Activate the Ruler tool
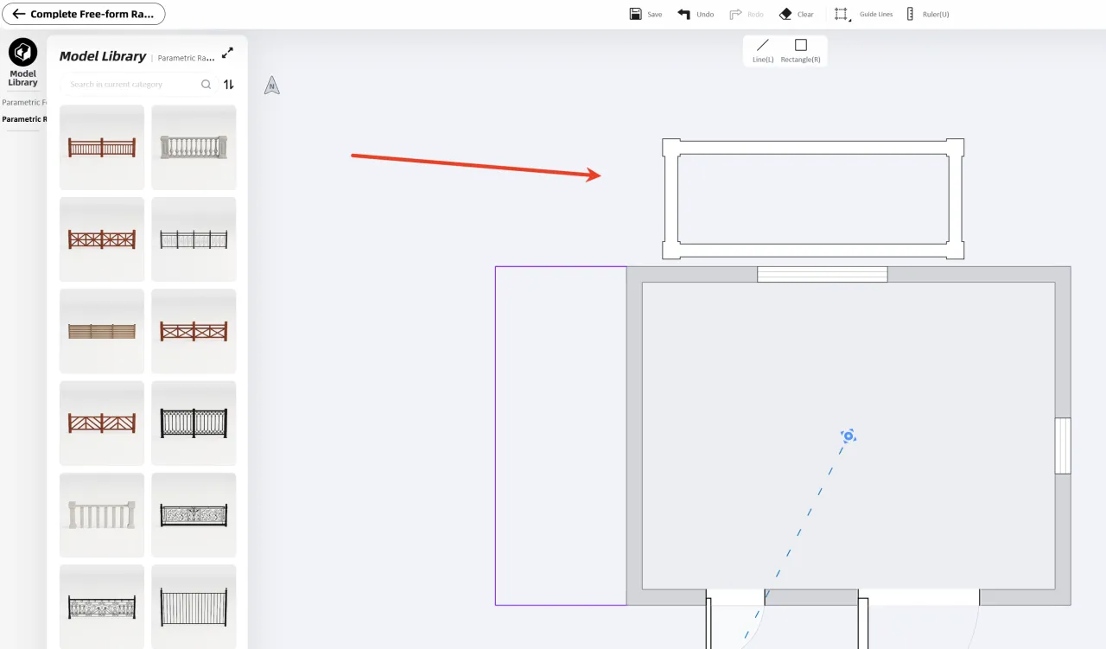This screenshot has width=1106, height=649. point(910,14)
